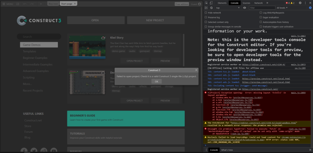Click the Construct 3 logo
The width and height of the screenshot is (313, 153).
coord(39,21)
